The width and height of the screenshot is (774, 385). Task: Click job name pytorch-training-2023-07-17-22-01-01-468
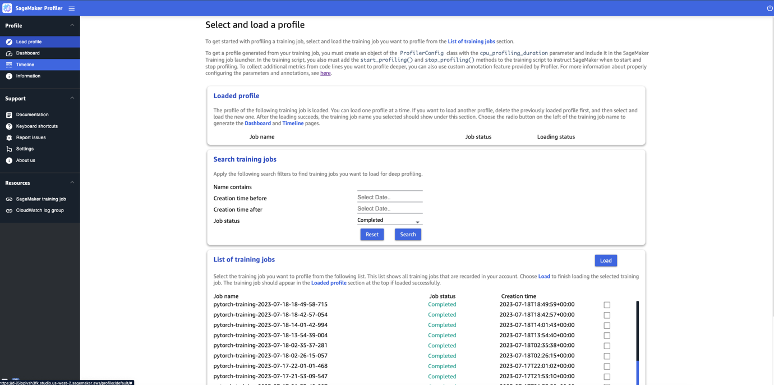(270, 366)
